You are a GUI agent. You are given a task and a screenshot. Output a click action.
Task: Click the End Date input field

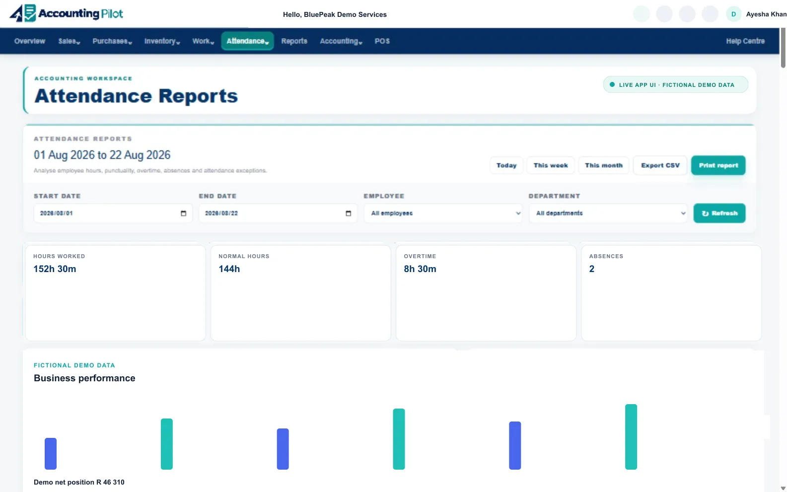coord(278,213)
